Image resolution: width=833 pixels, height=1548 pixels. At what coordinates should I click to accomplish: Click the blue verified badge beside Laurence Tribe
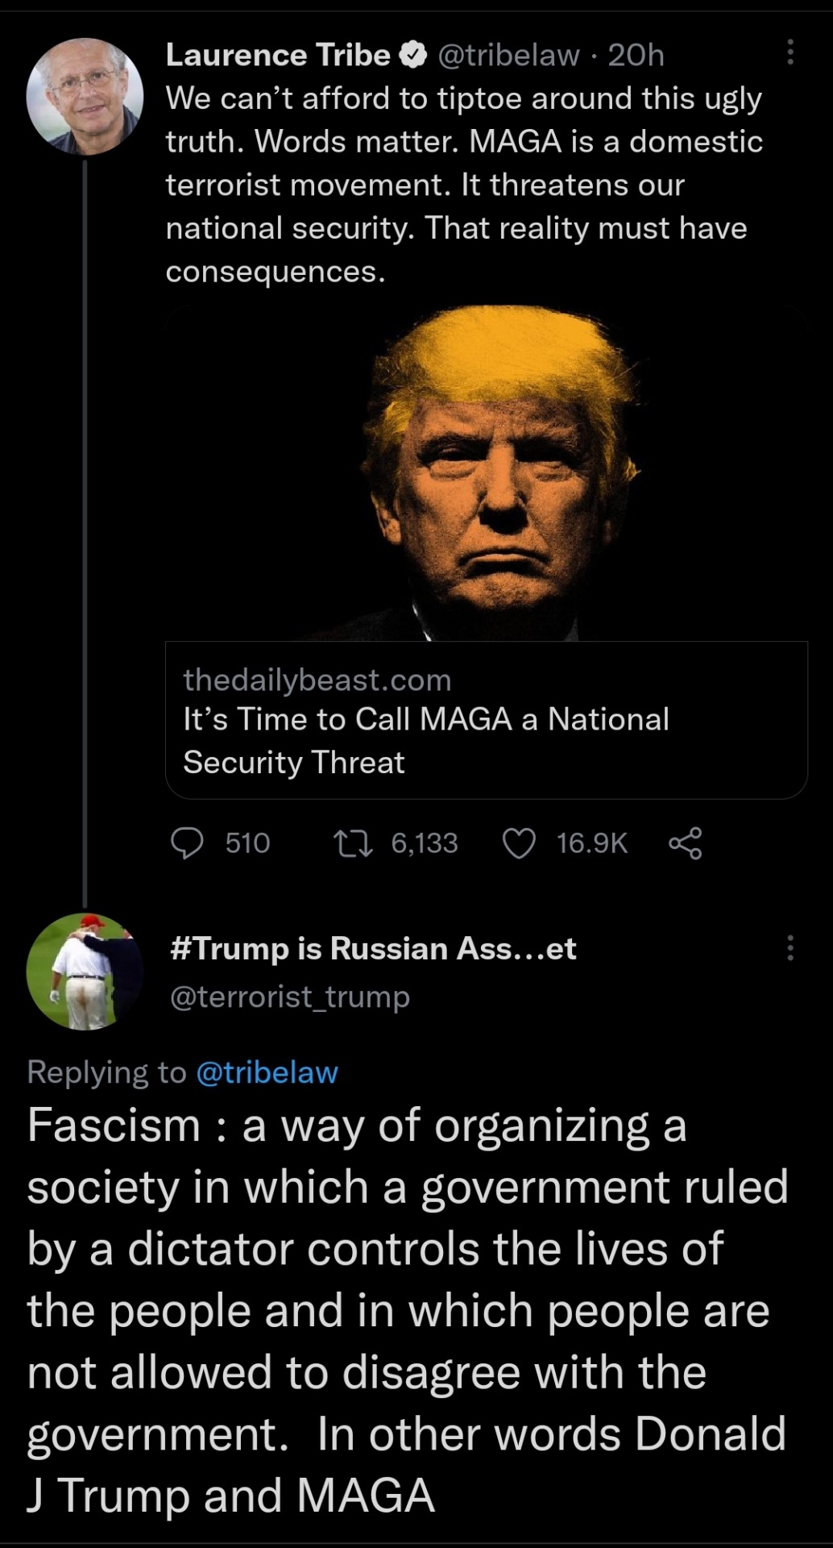pyautogui.click(x=413, y=55)
